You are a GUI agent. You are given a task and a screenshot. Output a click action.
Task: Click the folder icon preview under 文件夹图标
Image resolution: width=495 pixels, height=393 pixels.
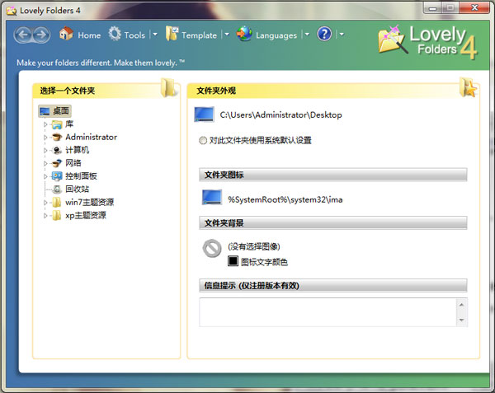click(211, 197)
